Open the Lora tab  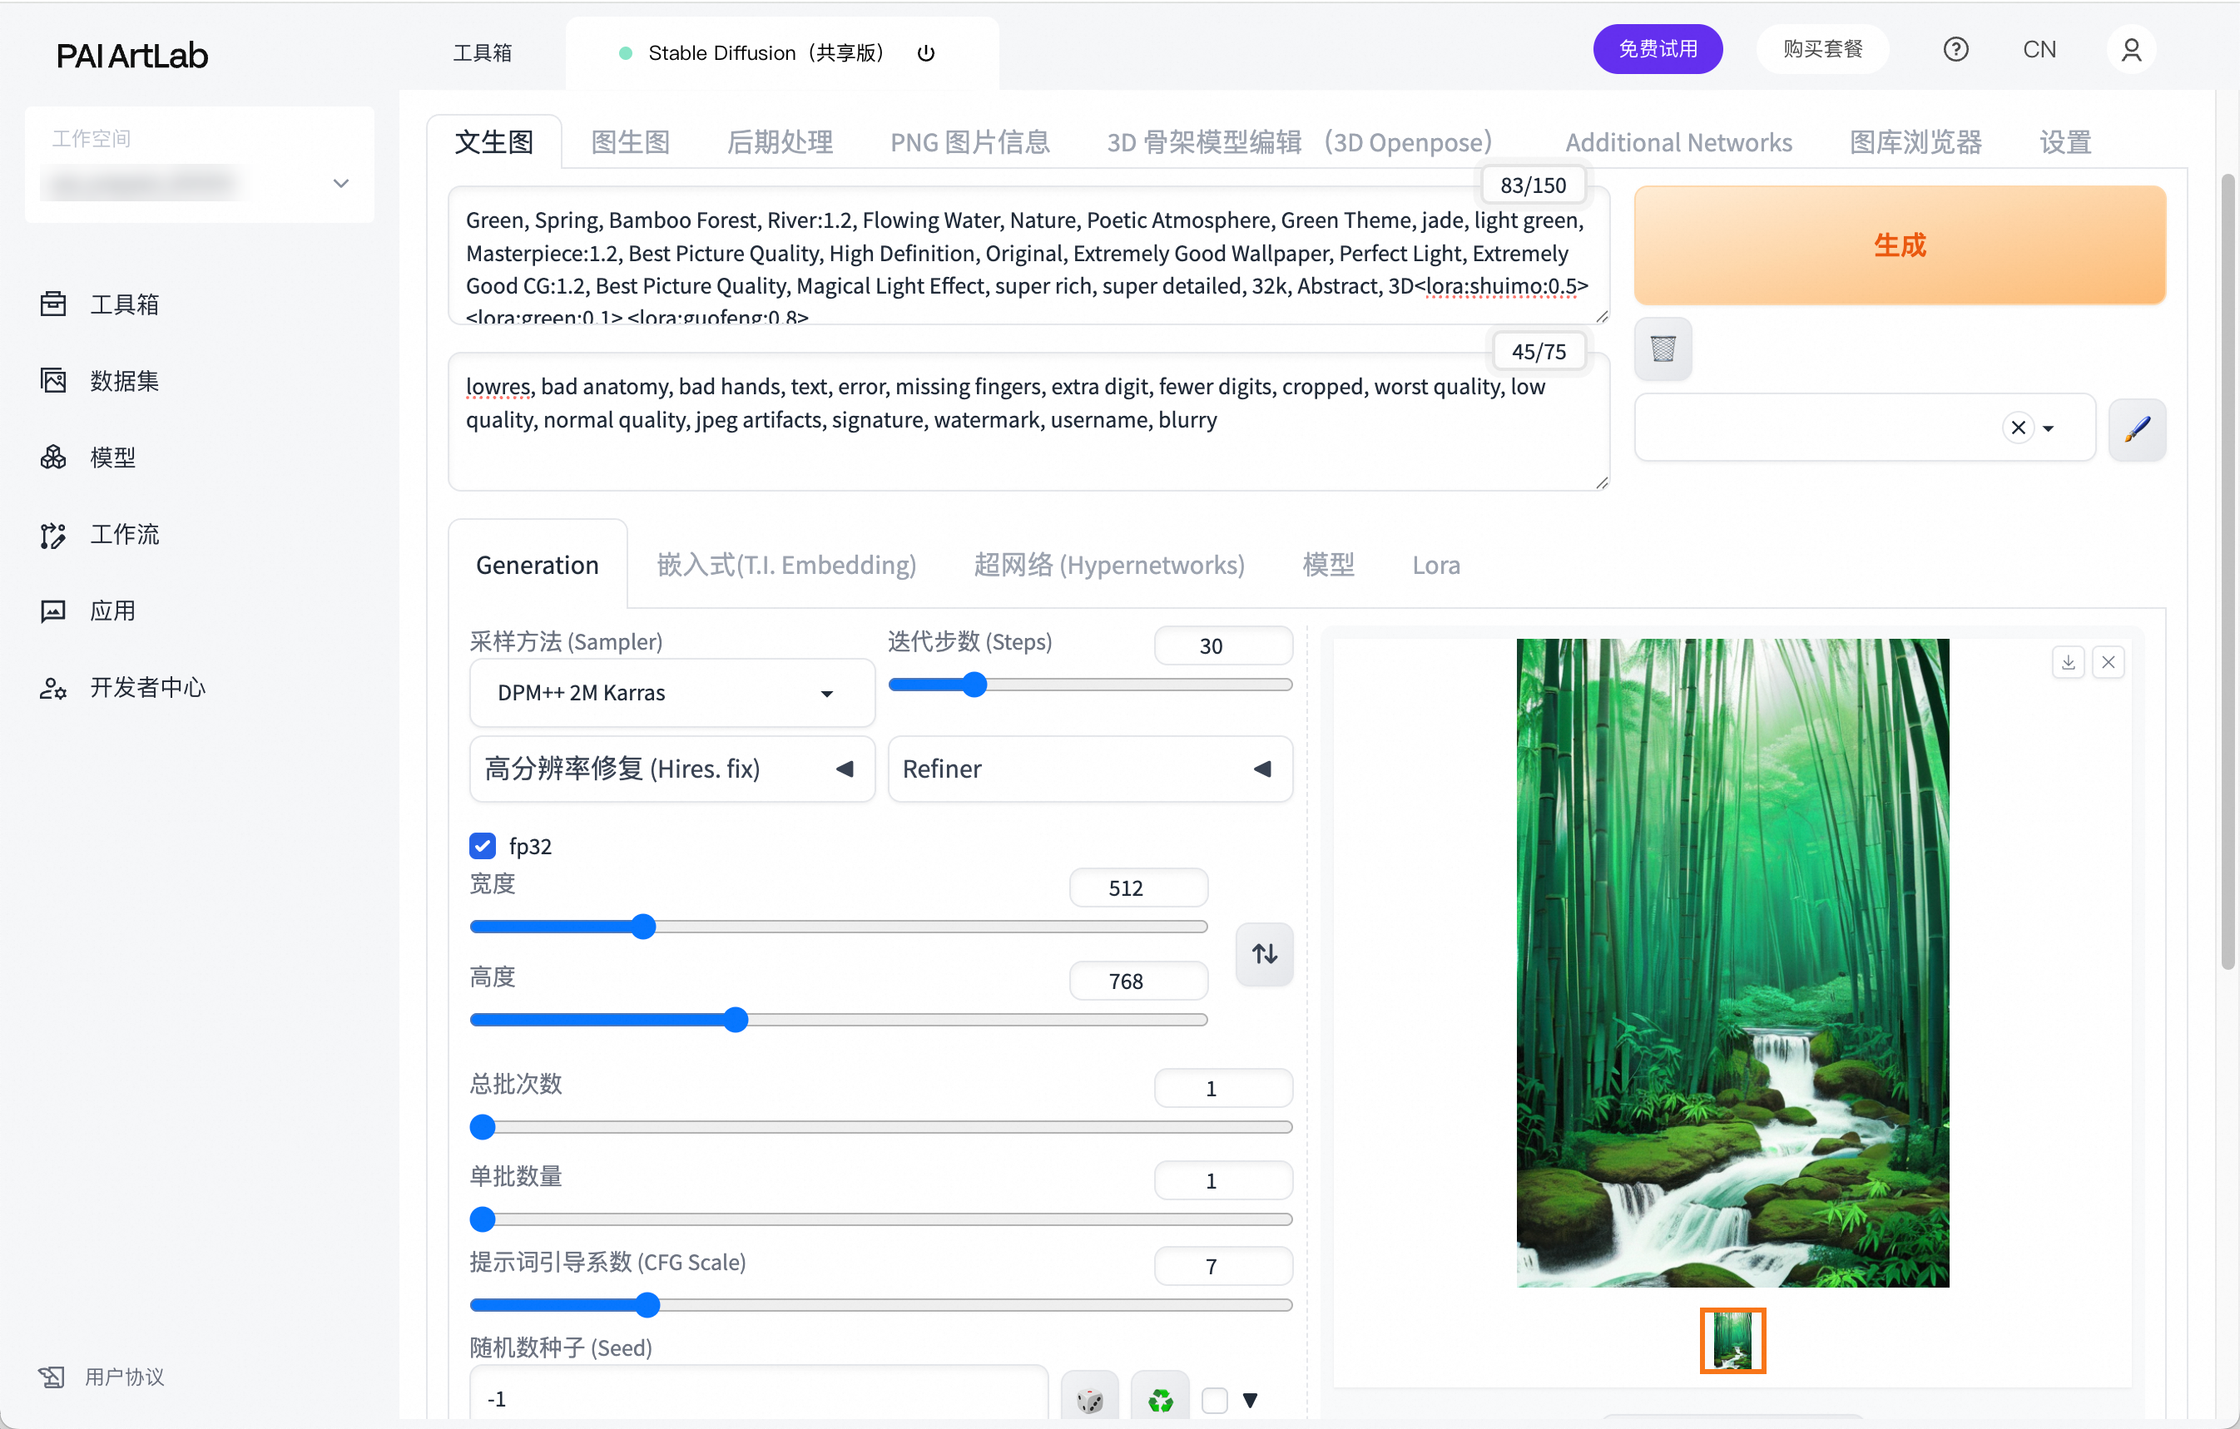1435,564
